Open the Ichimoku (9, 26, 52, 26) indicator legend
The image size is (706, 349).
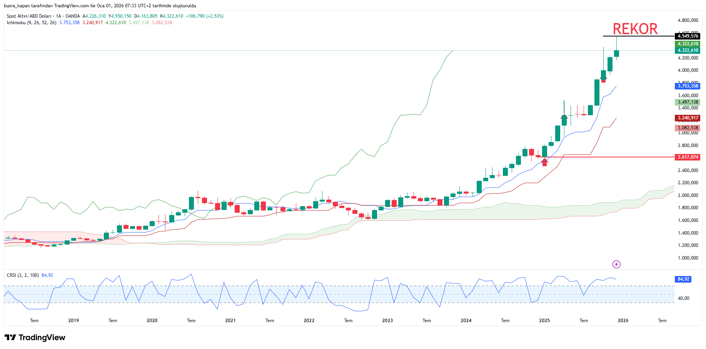click(x=32, y=23)
